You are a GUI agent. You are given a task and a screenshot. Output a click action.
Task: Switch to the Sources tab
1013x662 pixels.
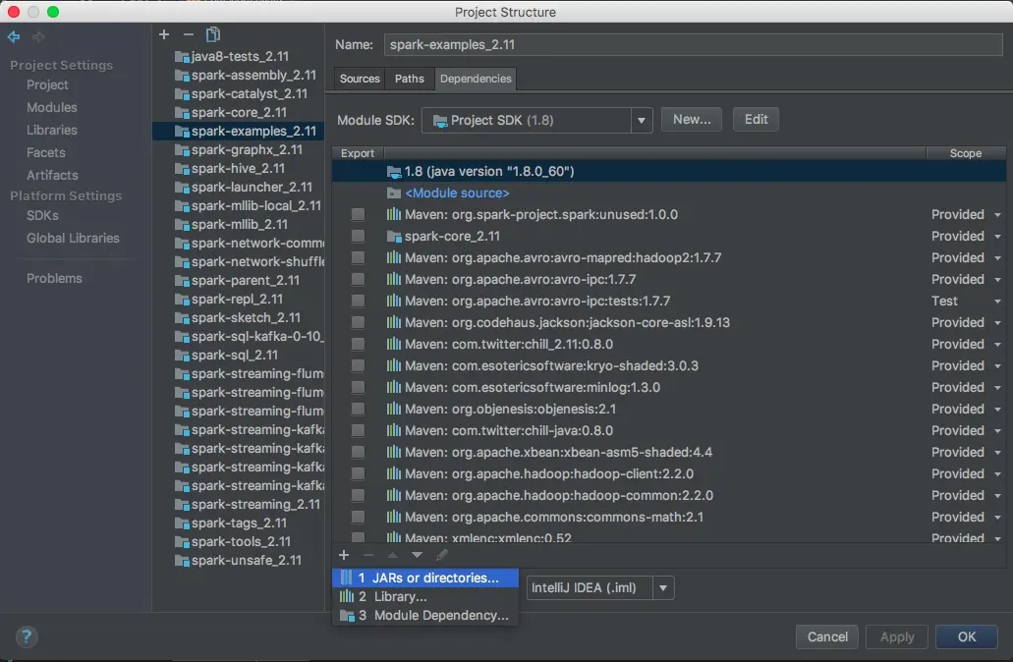pyautogui.click(x=360, y=79)
